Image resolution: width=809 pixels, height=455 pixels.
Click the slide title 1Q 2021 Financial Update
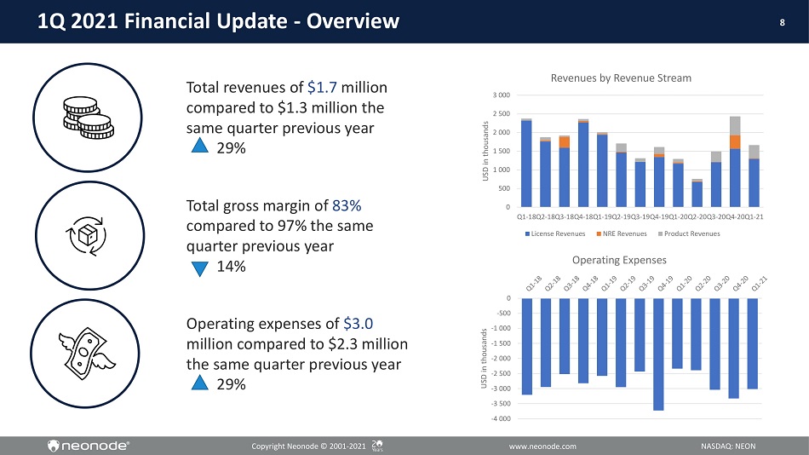coord(218,21)
